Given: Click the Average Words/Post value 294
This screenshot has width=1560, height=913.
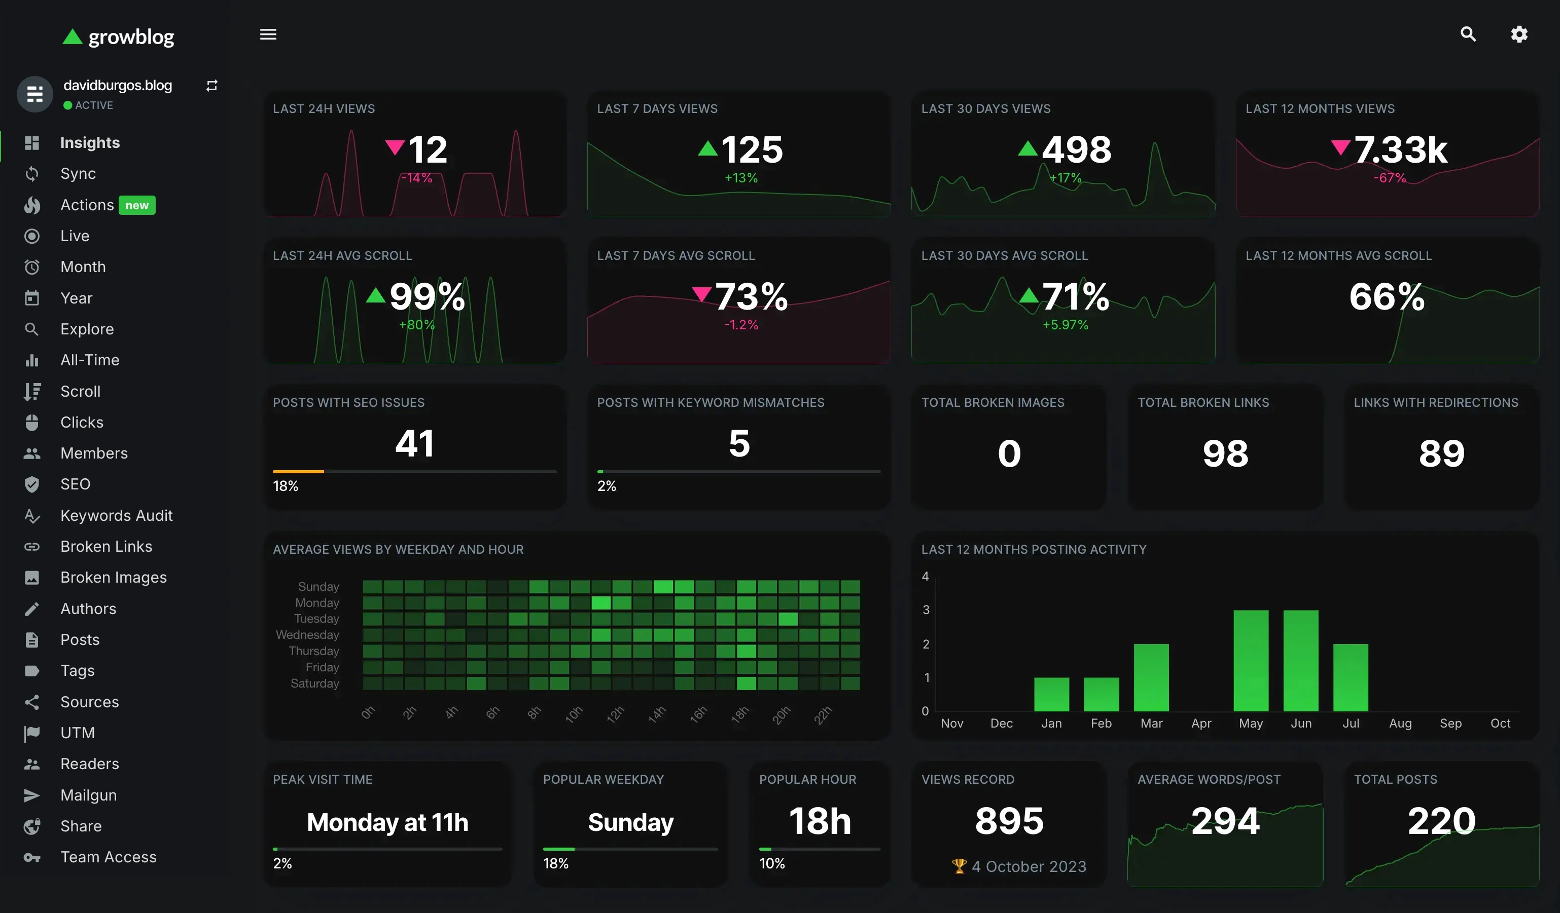Looking at the screenshot, I should pos(1226,821).
